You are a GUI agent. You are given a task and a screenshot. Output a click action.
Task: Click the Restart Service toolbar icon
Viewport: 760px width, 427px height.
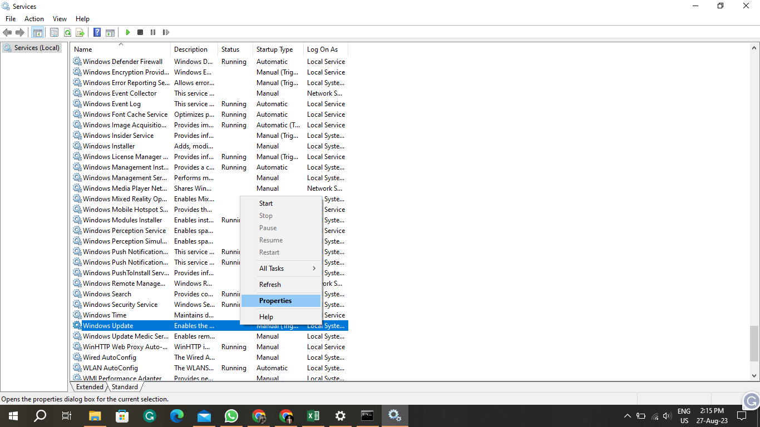(166, 32)
